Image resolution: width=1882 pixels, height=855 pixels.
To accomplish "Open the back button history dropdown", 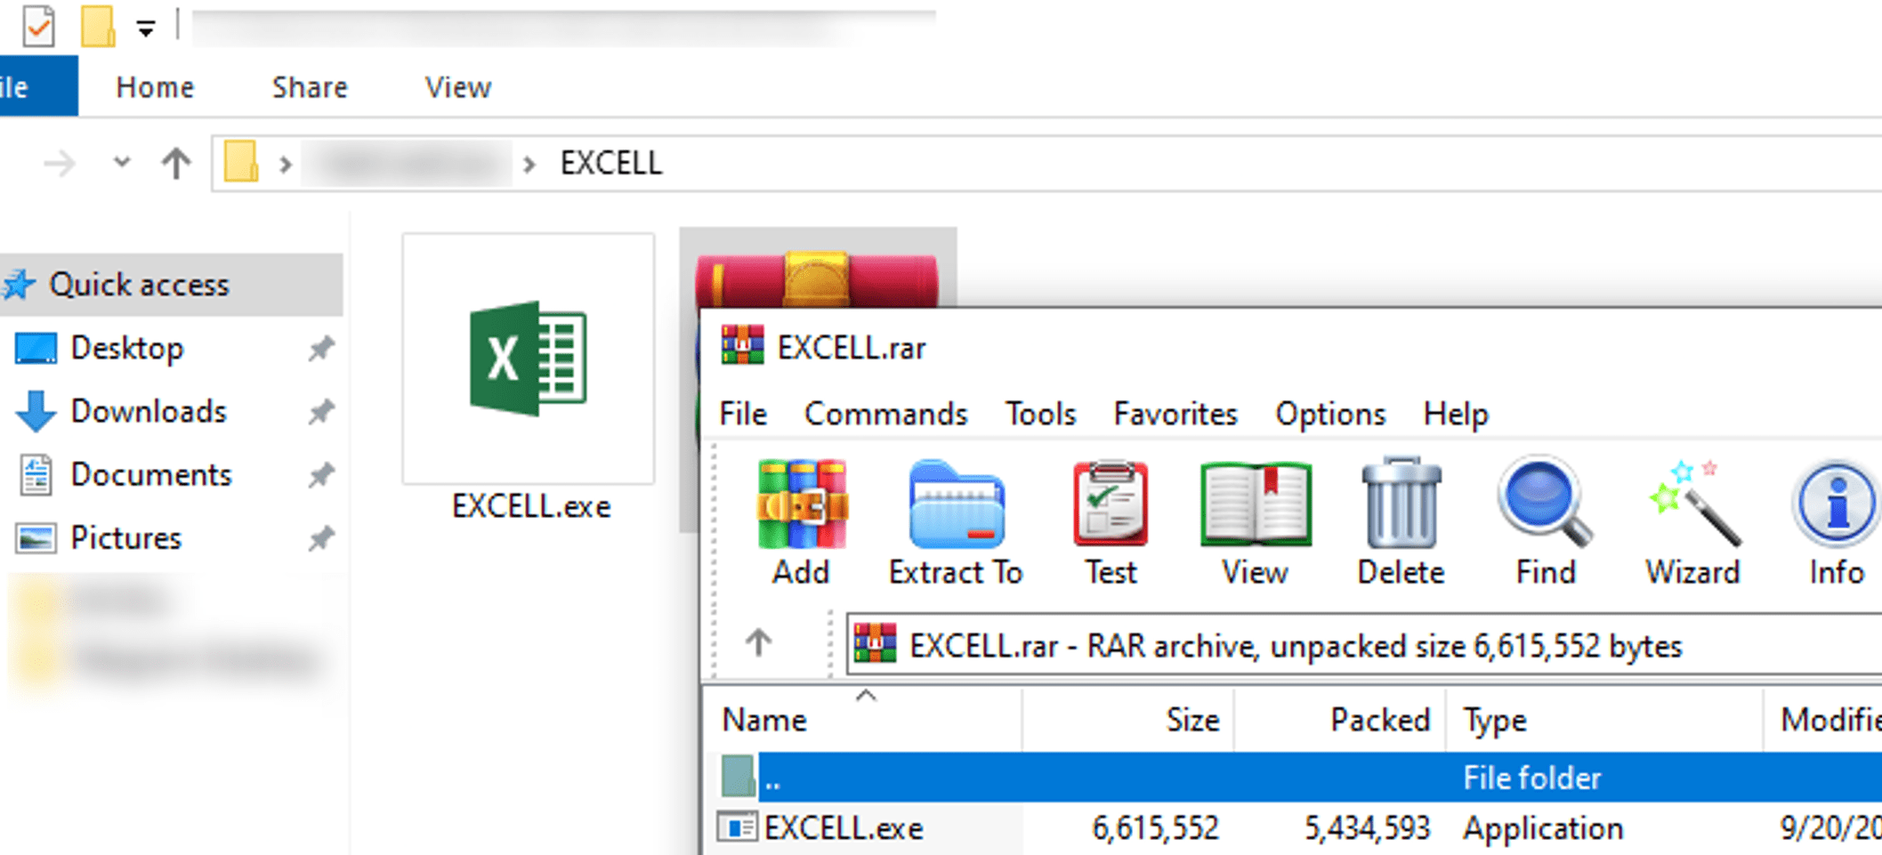I will (119, 163).
